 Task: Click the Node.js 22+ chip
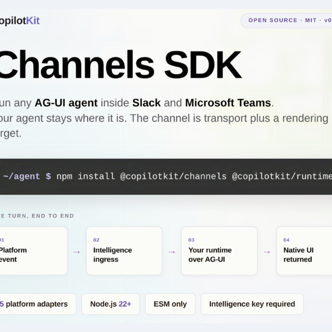coord(111,304)
